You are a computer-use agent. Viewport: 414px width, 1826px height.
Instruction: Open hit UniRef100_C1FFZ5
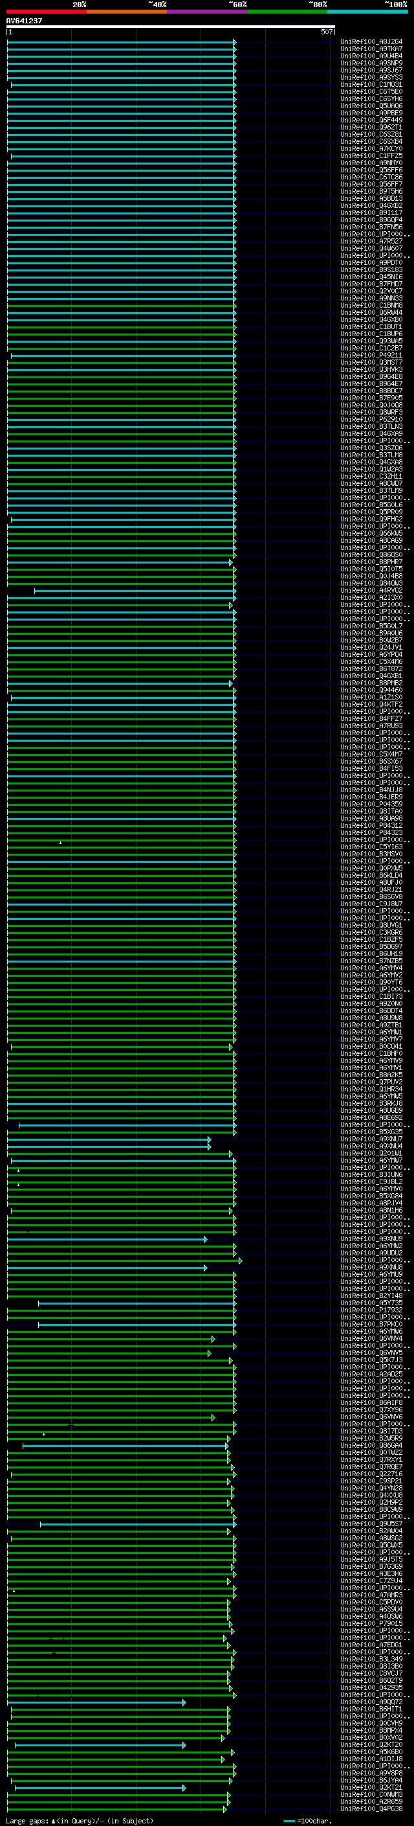371,156
